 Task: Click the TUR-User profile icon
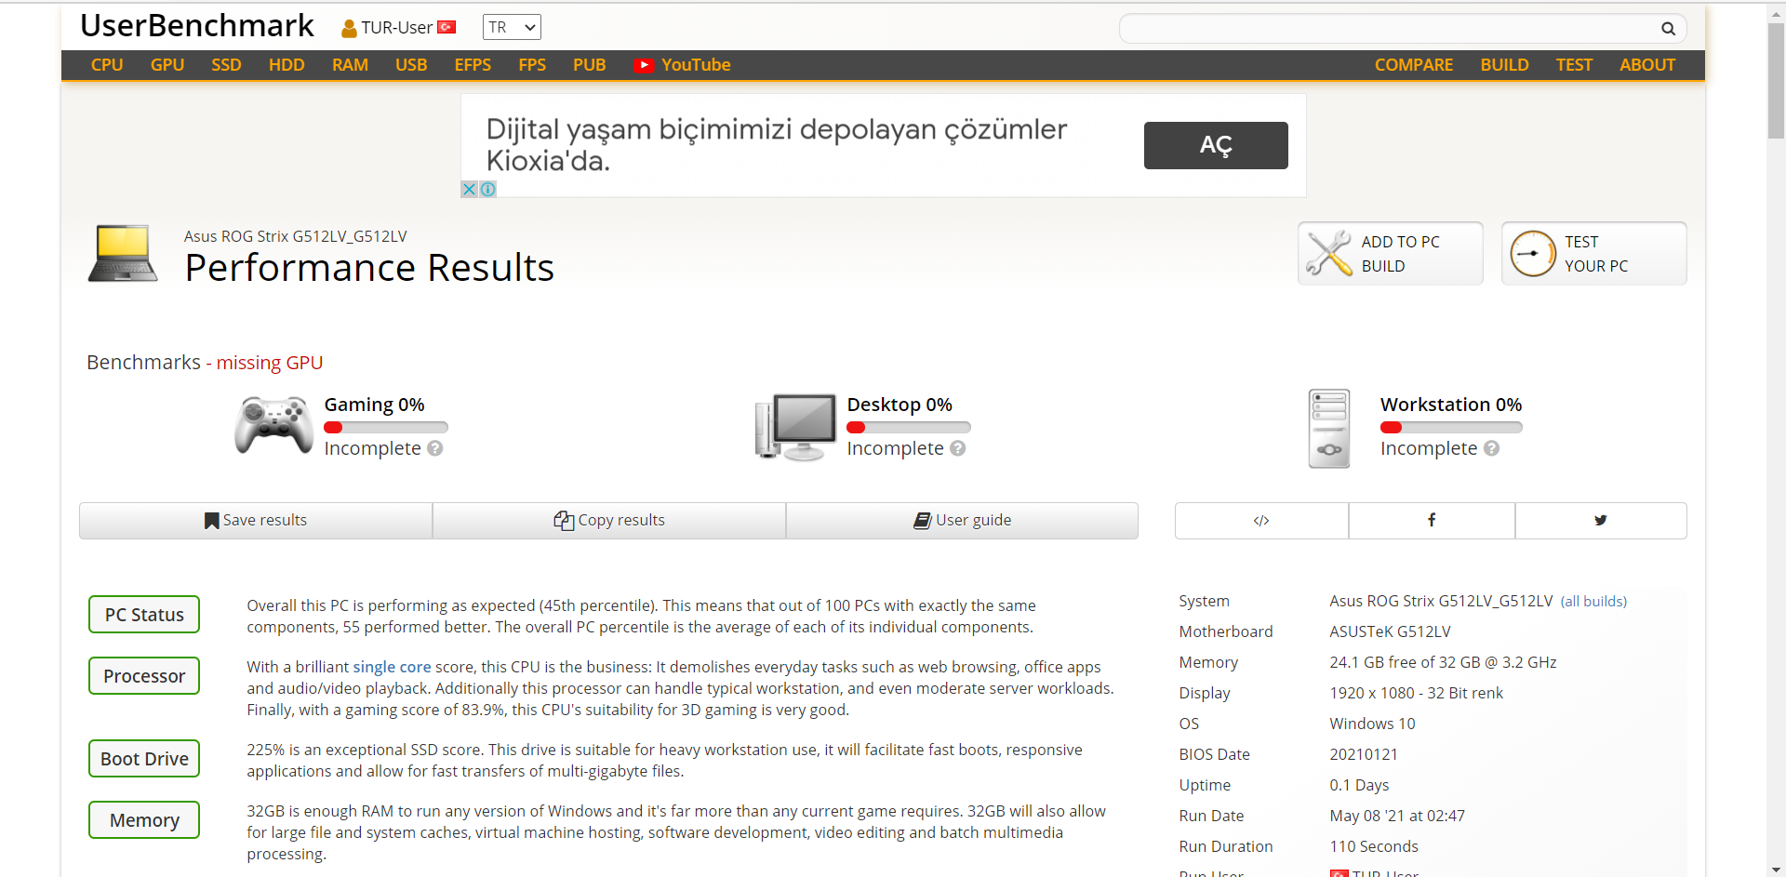pos(349,29)
